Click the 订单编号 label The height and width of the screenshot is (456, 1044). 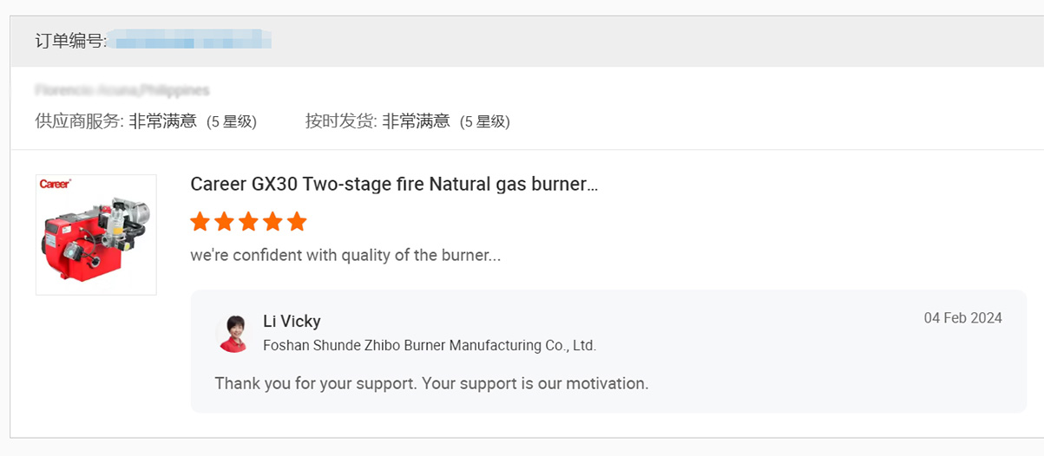pos(70,41)
